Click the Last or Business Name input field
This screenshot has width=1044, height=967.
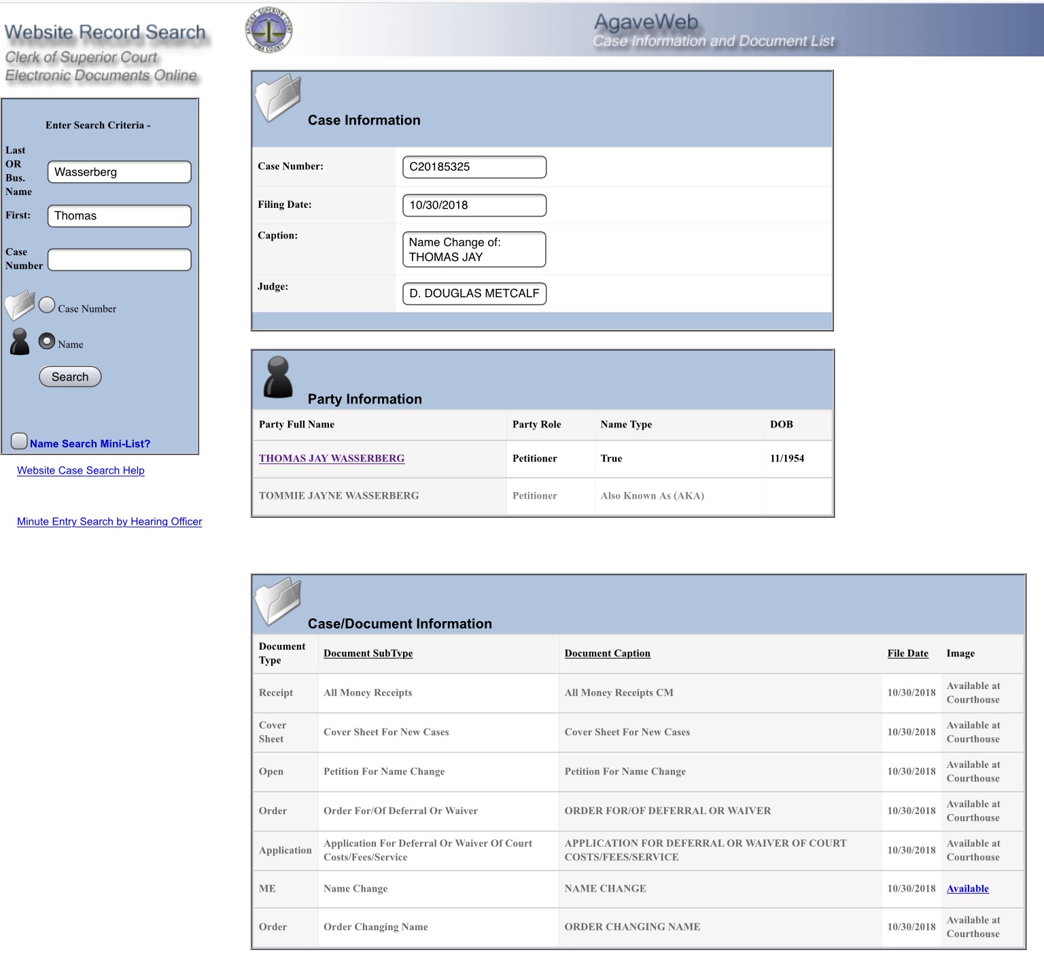point(120,172)
